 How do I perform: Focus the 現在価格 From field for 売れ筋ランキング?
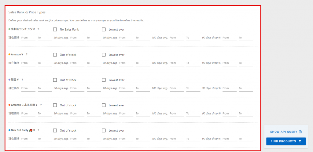pos(28,38)
